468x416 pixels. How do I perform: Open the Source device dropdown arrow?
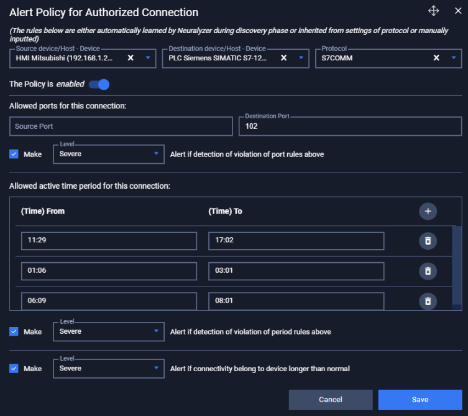click(x=148, y=58)
